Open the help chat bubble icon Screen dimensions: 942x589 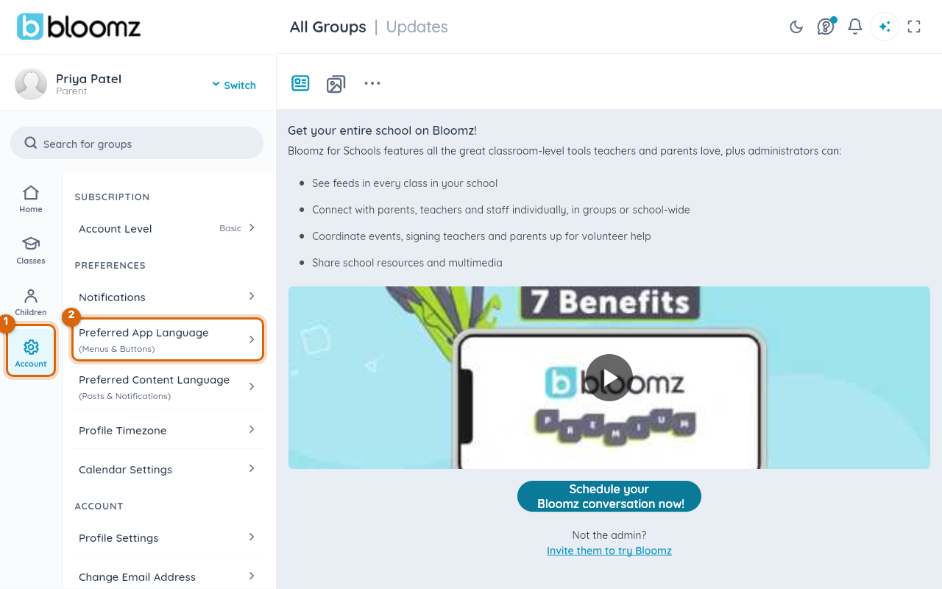(826, 27)
